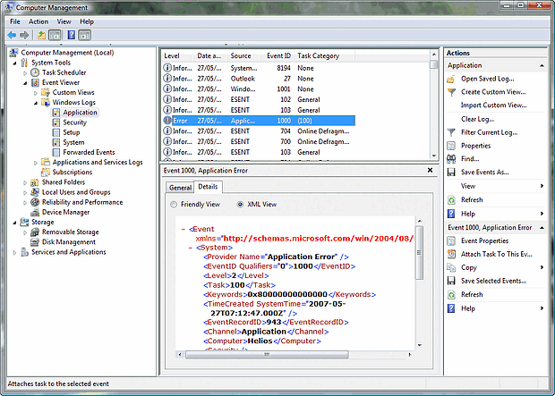Select the Removable Storage tree item
Image resolution: width=555 pixels, height=396 pixels.
coord(70,232)
